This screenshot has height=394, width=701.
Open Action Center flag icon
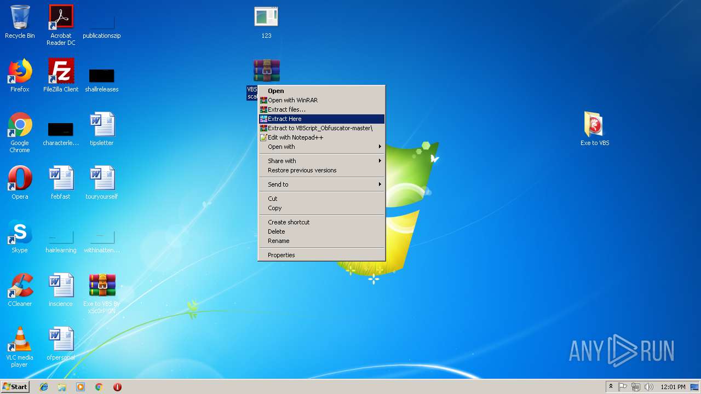point(623,387)
